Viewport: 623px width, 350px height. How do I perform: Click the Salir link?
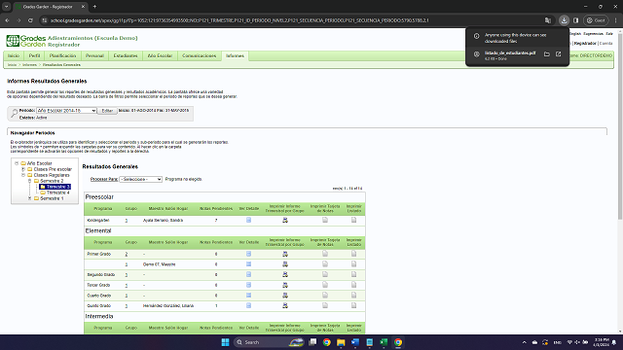pos(609,34)
